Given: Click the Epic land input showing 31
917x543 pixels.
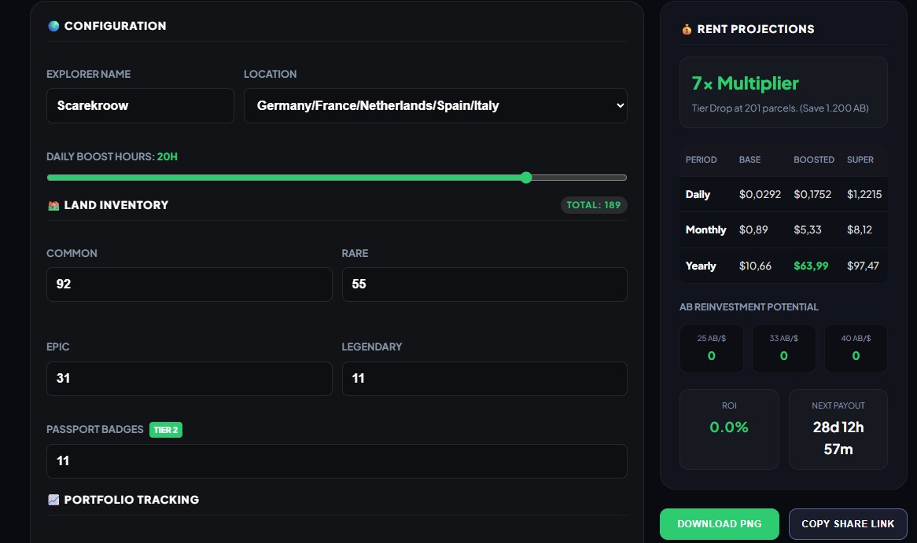Looking at the screenshot, I should [189, 379].
